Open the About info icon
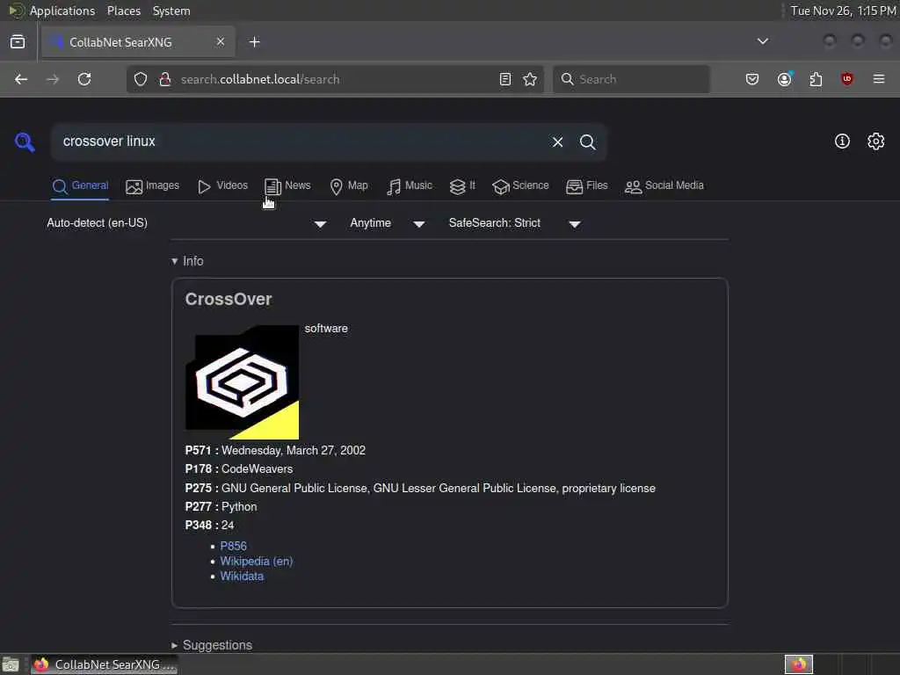The width and height of the screenshot is (900, 675). tap(841, 142)
